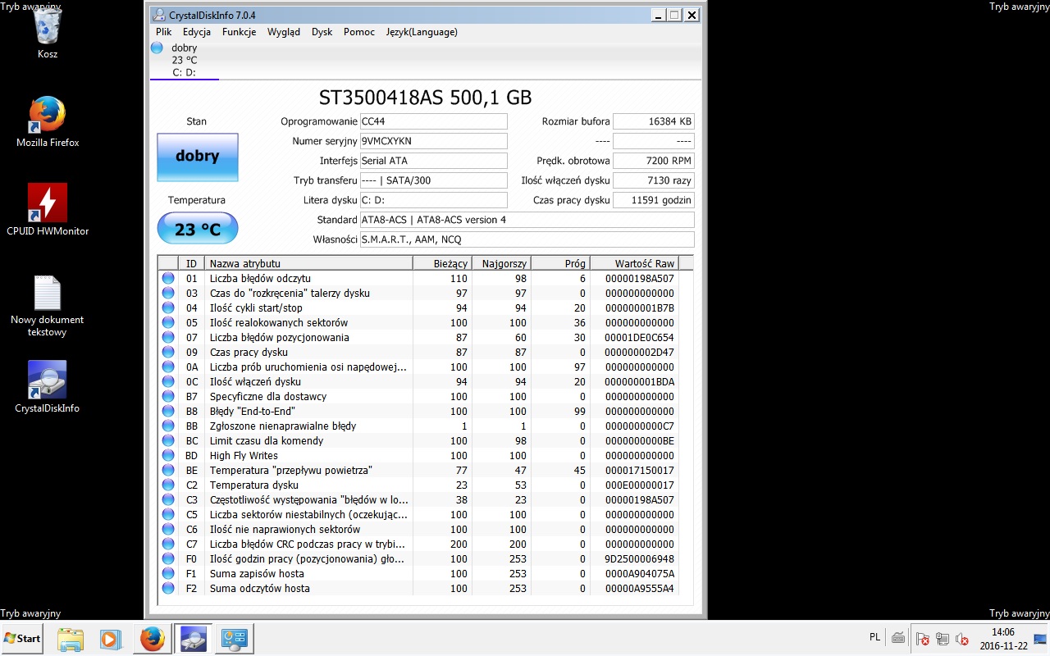This screenshot has height=656, width=1050.
Task: Click the status dot for High Fly Writes
Action: pos(168,456)
